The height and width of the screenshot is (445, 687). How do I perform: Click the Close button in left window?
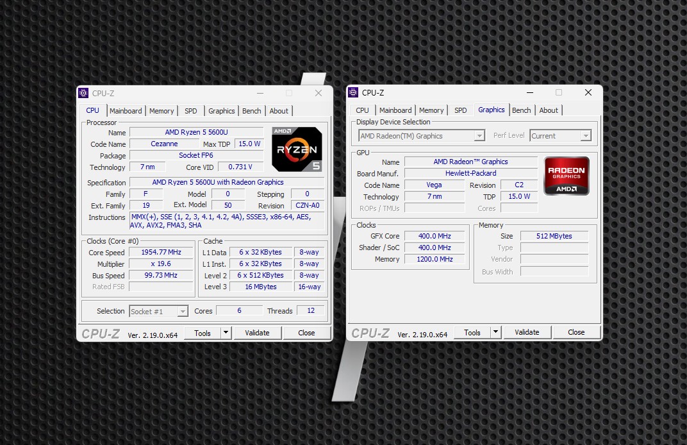tap(307, 333)
